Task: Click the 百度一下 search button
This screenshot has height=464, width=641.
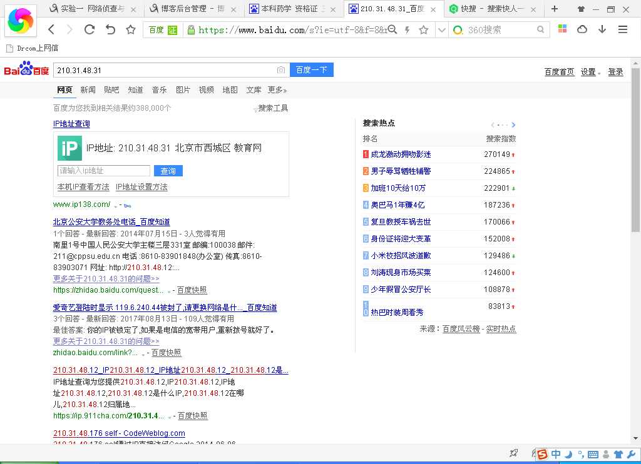Action: [312, 70]
